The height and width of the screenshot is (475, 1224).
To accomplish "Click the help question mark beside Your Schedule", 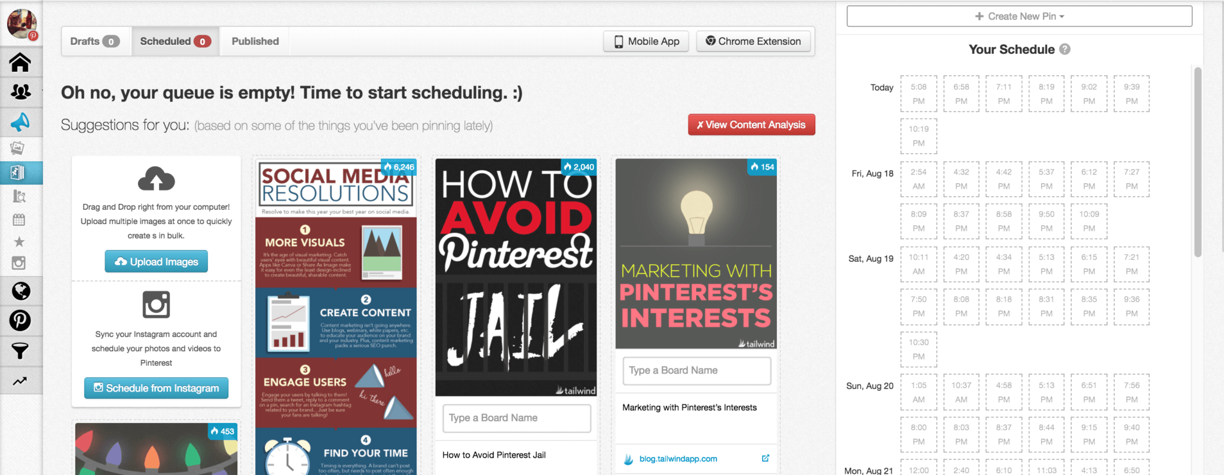I will pyautogui.click(x=1064, y=50).
